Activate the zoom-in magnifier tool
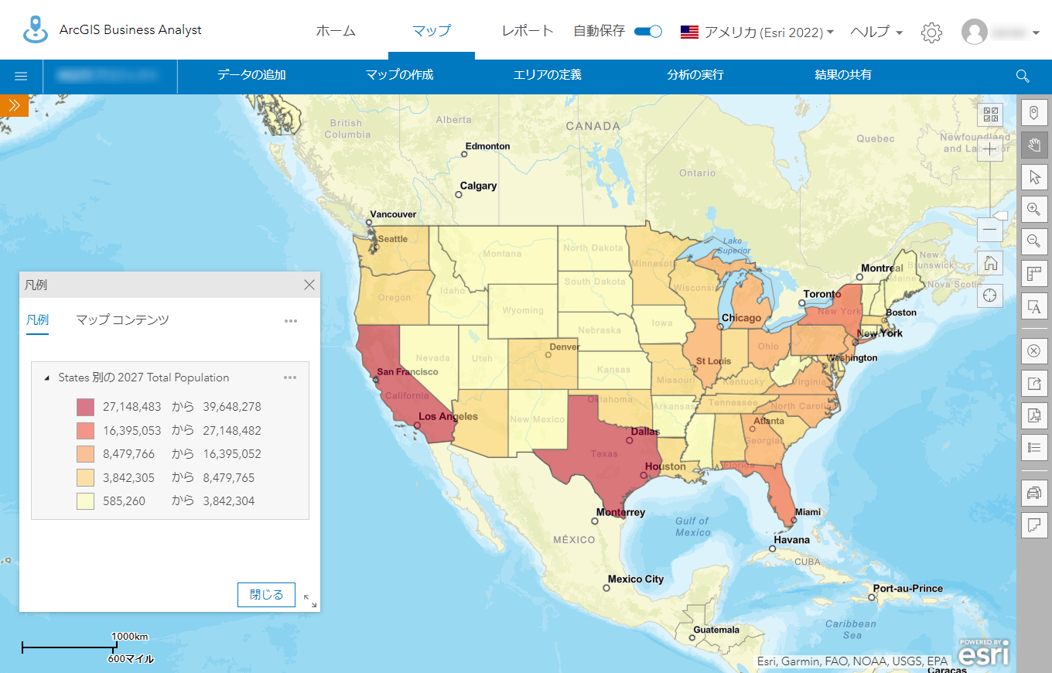This screenshot has width=1052, height=673. [1034, 209]
